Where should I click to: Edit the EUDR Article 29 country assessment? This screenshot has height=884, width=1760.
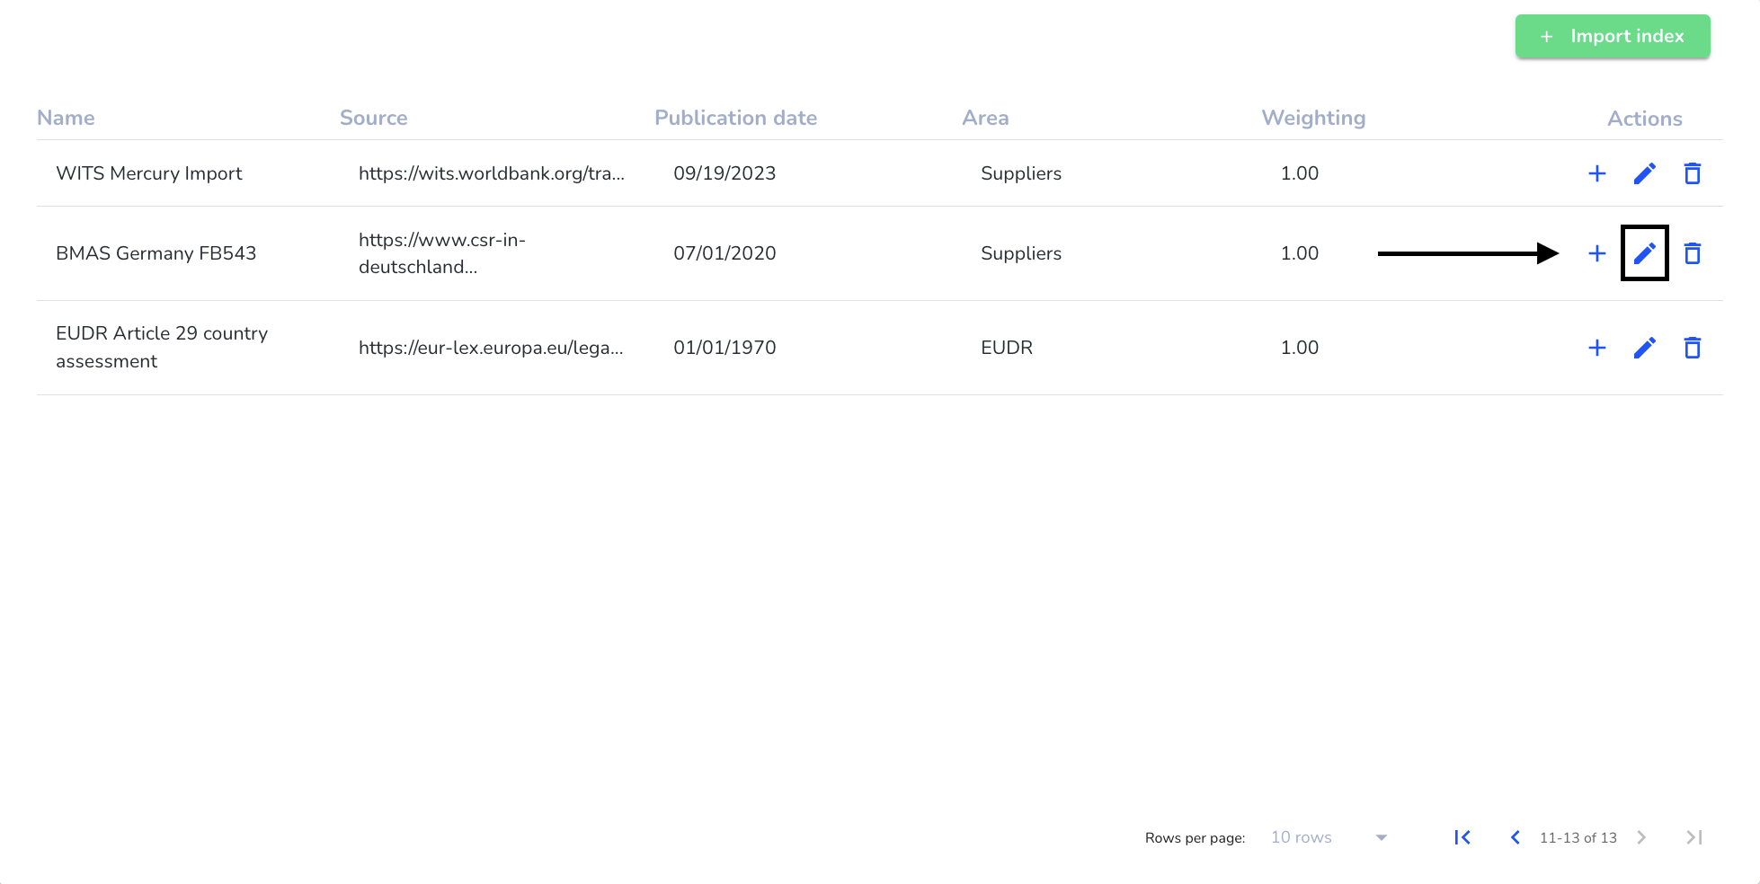click(x=1644, y=348)
